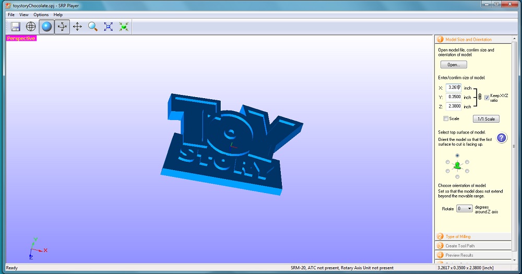Collapse the Model Size and Orientation header
Screen dimensions: 522x274
473,39
